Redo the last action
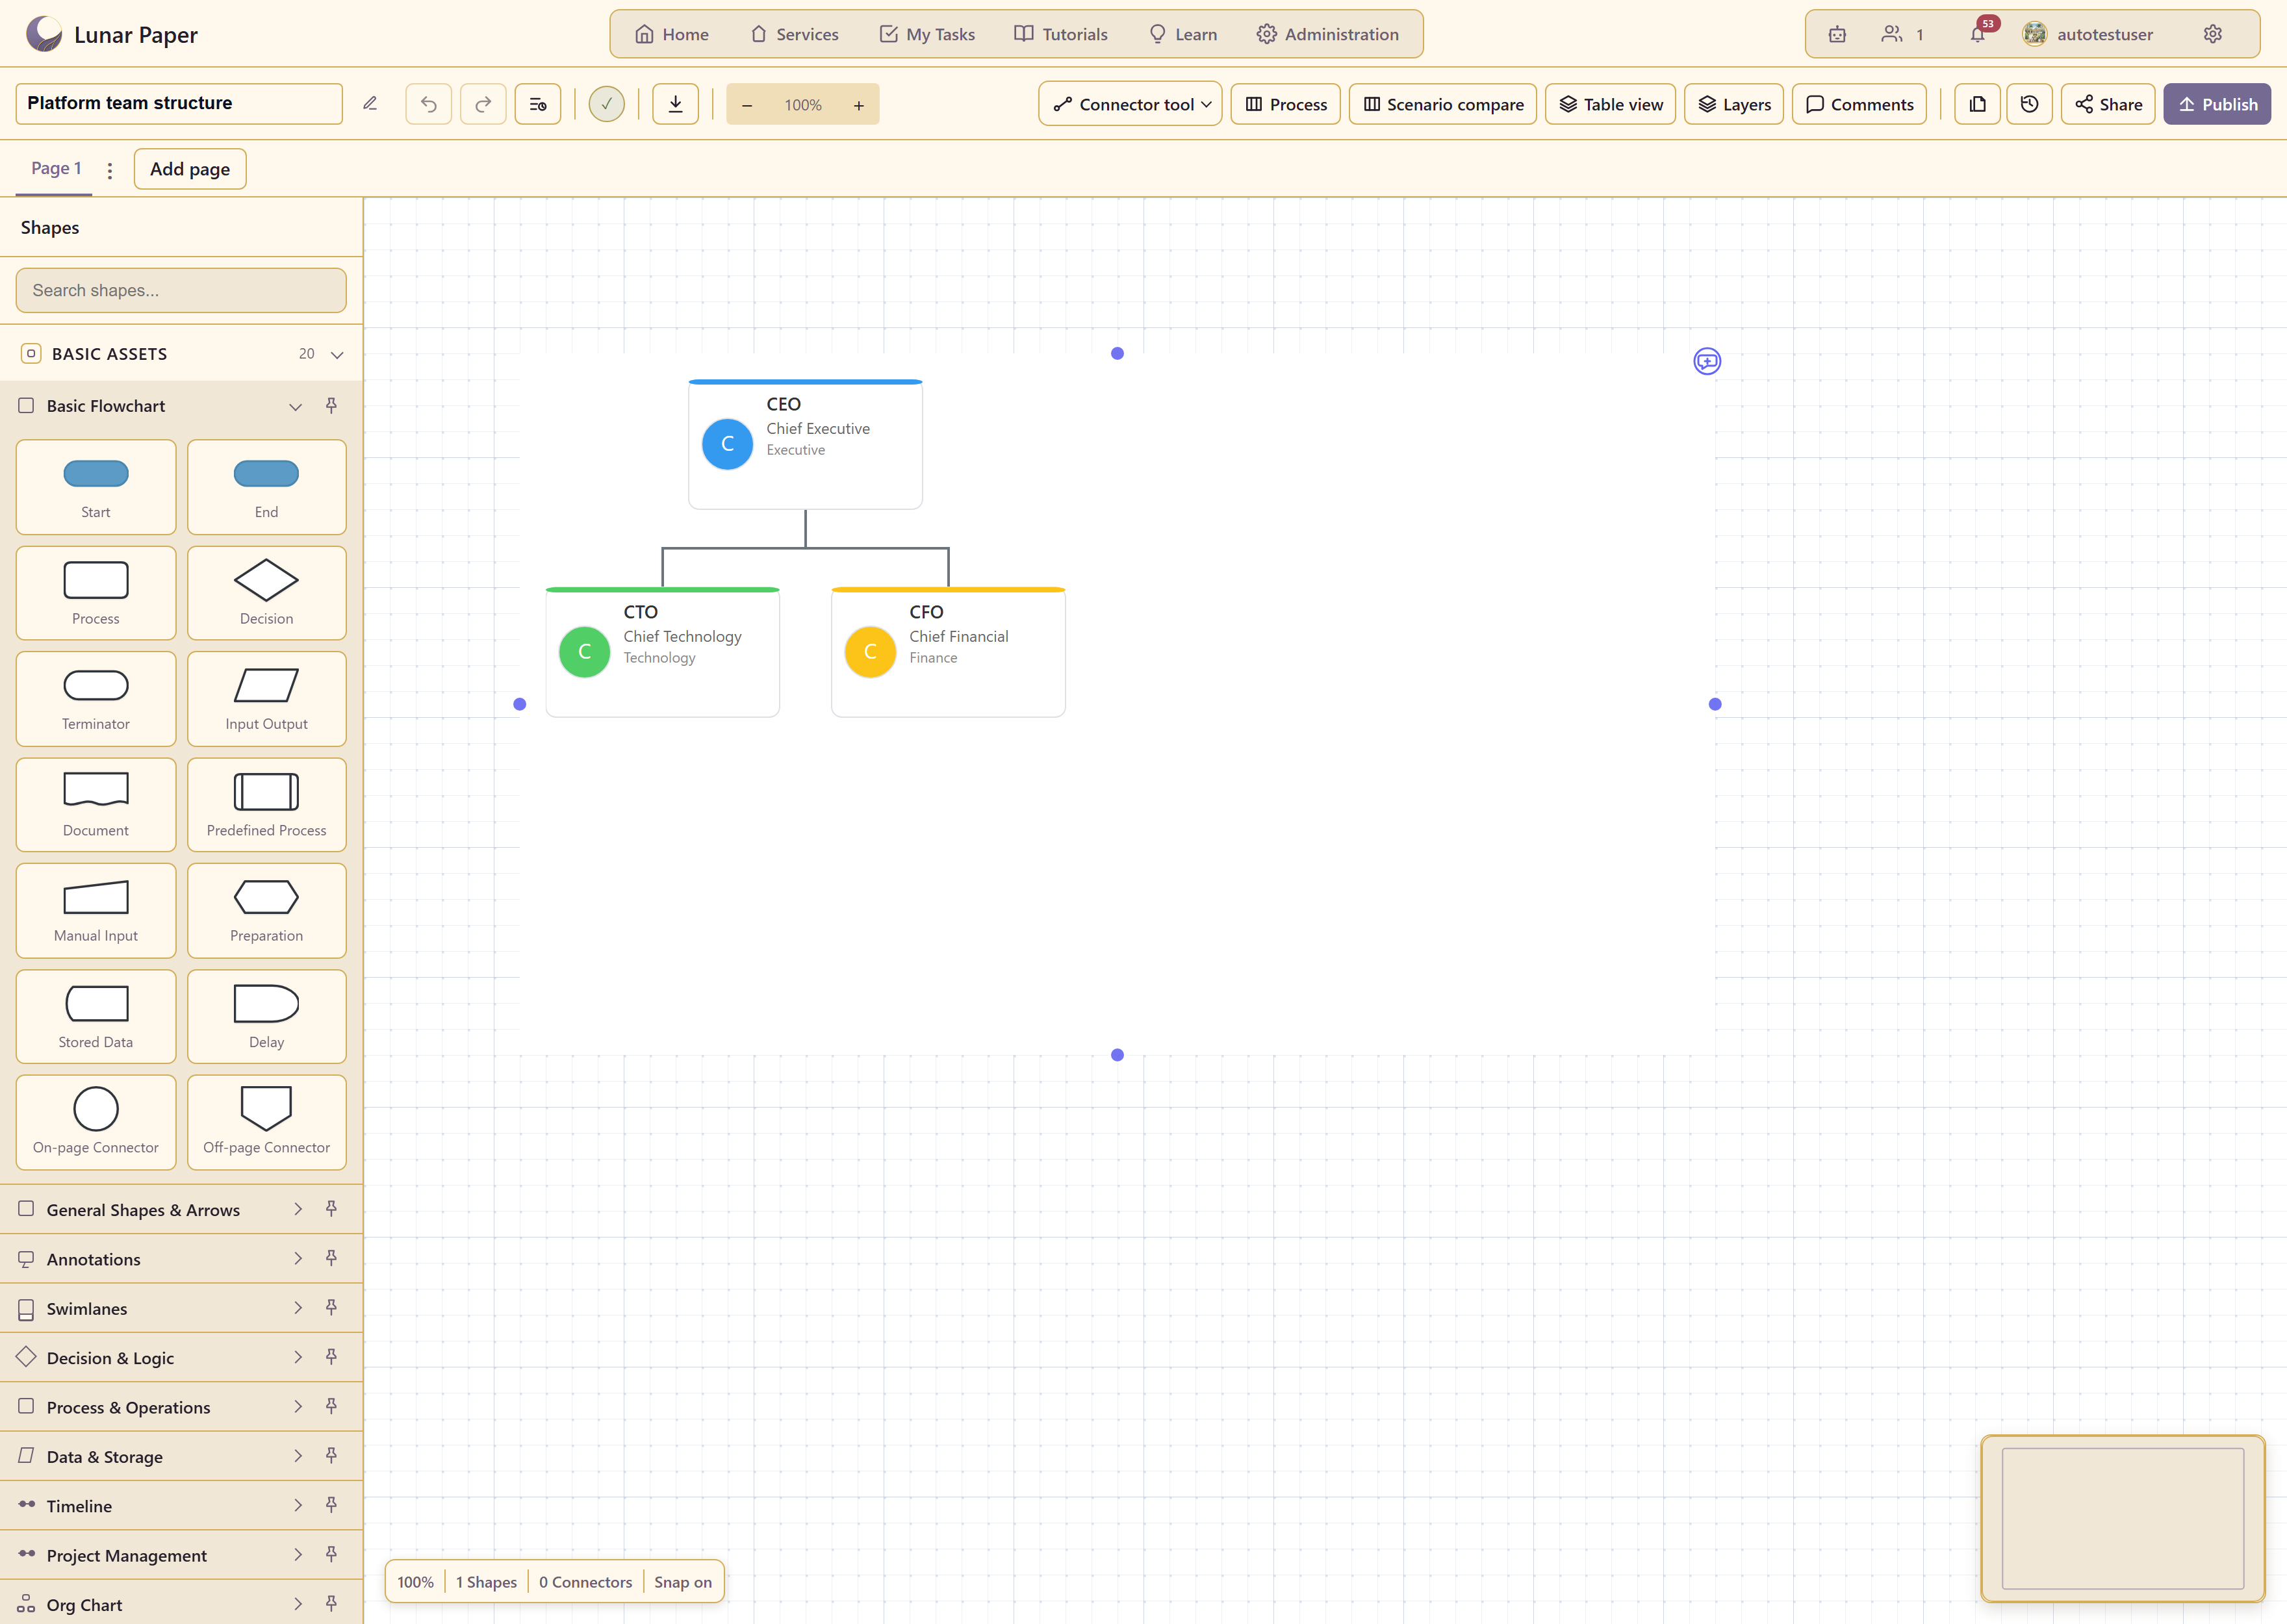 pyautogui.click(x=483, y=104)
